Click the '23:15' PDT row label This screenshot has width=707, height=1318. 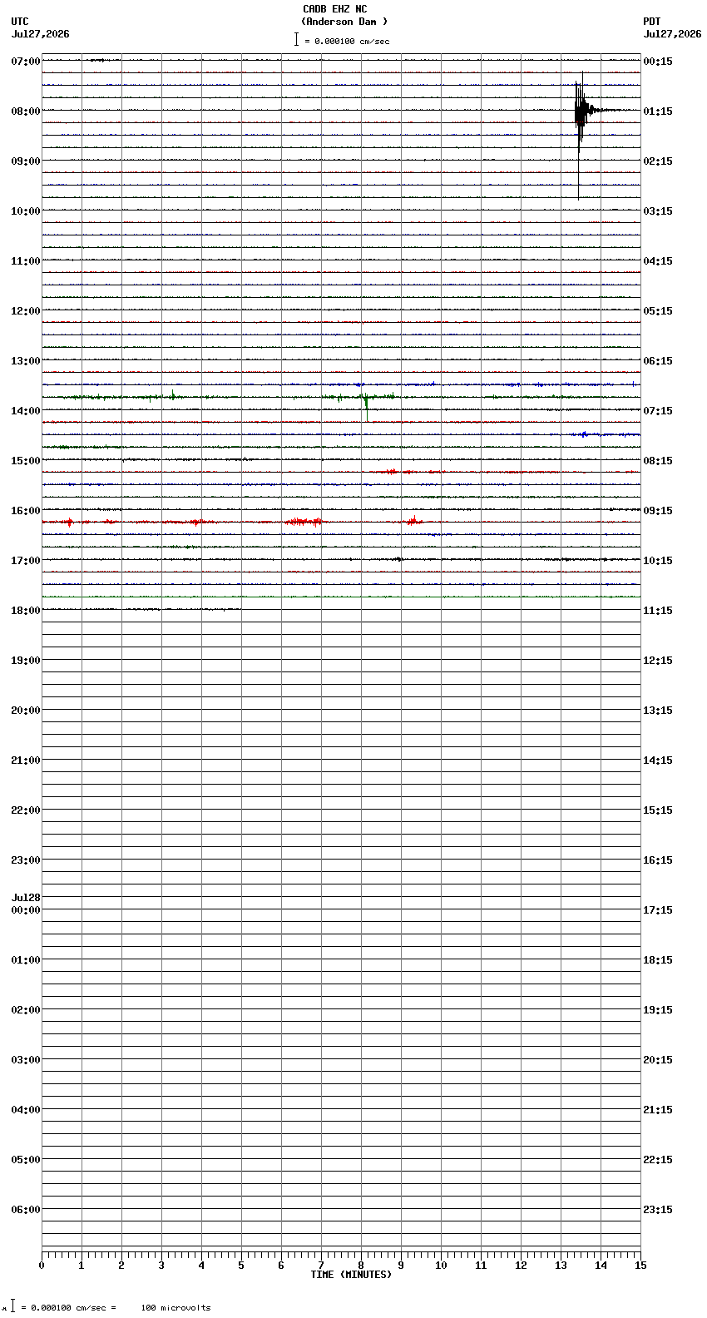pyautogui.click(x=658, y=1210)
